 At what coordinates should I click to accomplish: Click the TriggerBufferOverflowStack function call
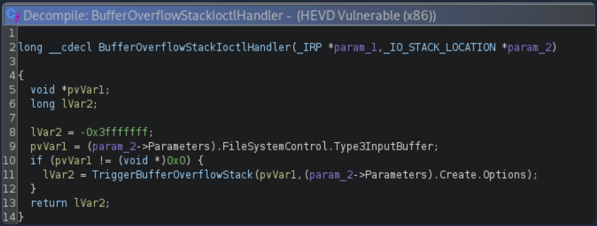point(172,175)
